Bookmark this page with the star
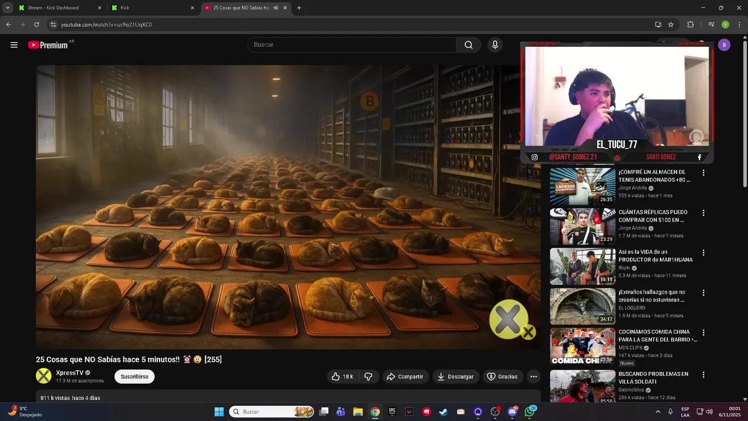Viewport: 748px width, 421px height. tap(671, 25)
